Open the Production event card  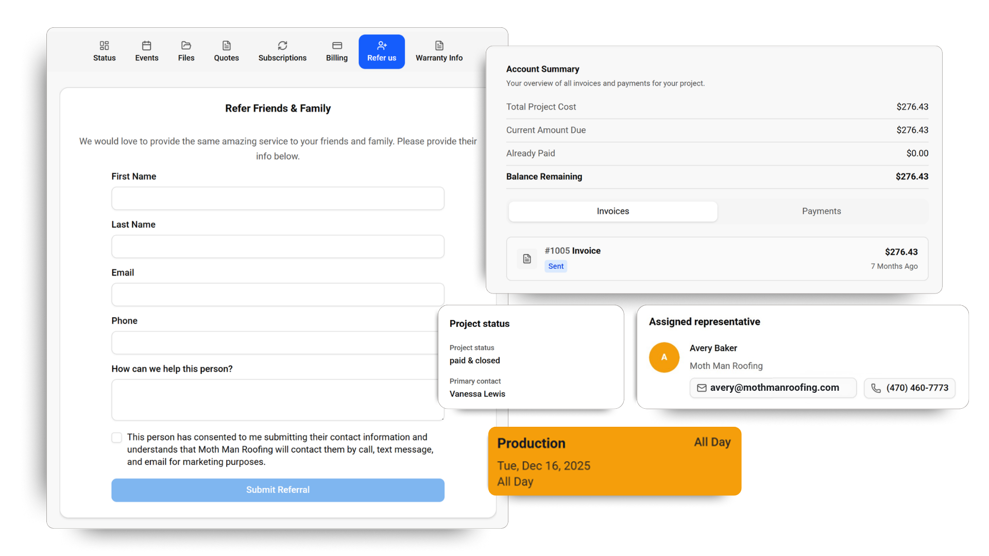615,461
